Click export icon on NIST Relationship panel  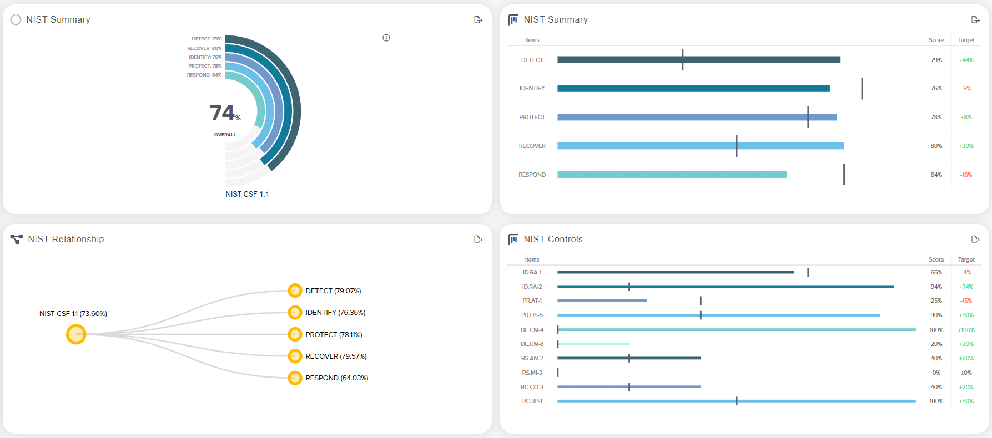478,240
